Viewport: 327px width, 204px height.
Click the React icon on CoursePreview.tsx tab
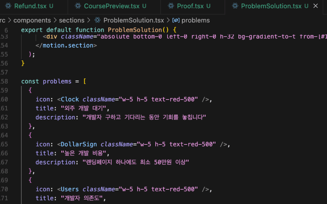(x=78, y=6)
